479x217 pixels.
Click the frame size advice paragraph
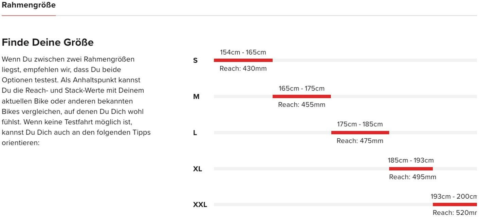76,101
